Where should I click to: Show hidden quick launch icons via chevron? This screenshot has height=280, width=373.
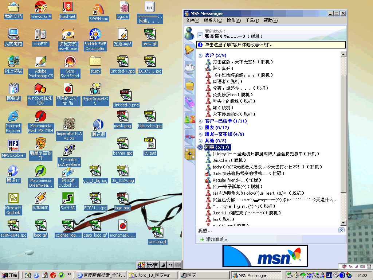pos(70,274)
